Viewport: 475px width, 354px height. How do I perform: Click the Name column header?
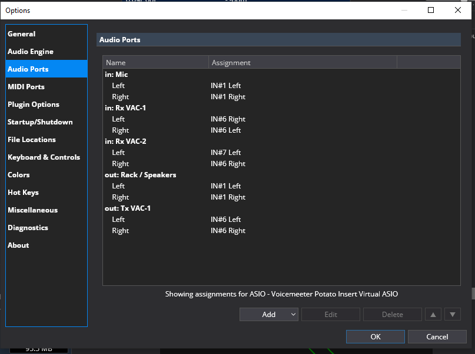tap(156, 63)
